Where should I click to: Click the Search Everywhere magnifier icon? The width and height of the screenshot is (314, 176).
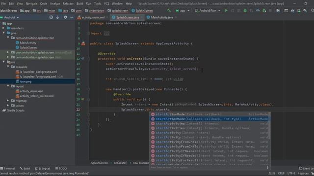tap(313, 10)
